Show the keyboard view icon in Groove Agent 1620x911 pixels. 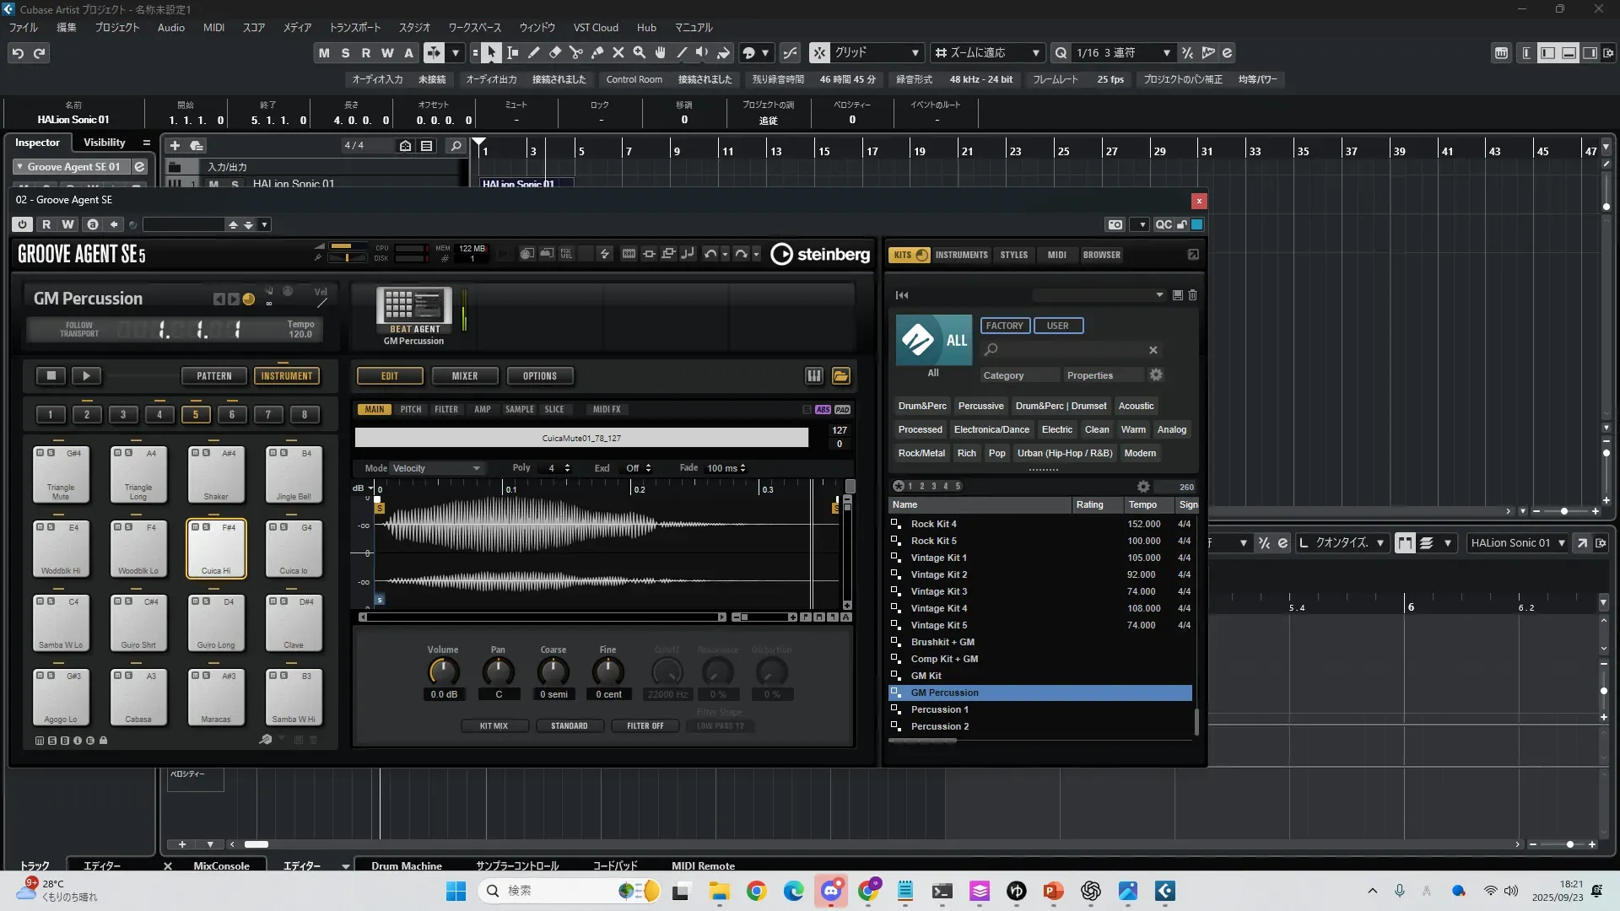tap(813, 376)
